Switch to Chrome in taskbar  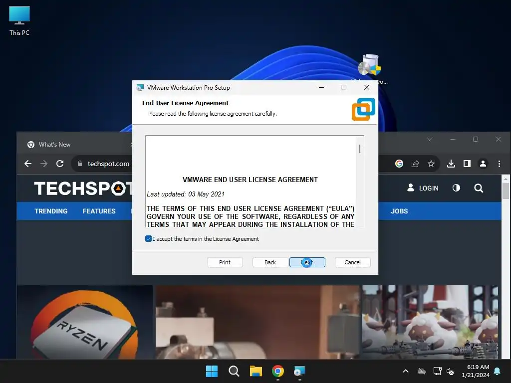point(277,371)
